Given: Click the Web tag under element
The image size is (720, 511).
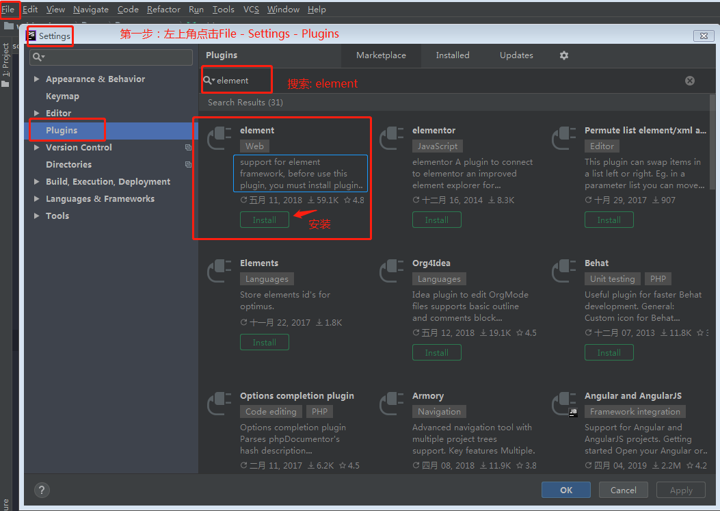Looking at the screenshot, I should point(254,146).
